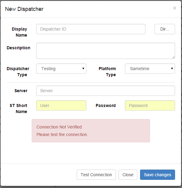Click the Platform Type label
The image size is (182, 188).
coord(107,72)
